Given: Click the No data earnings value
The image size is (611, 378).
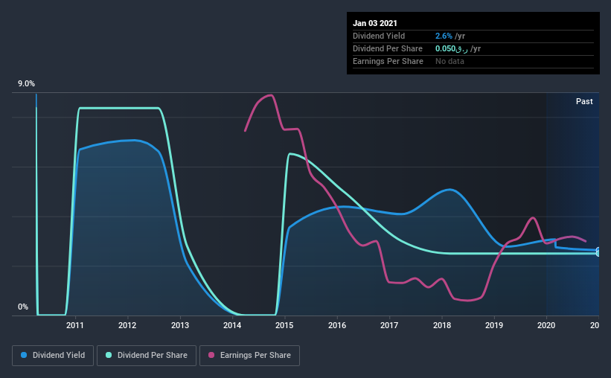Looking at the screenshot, I should click(450, 61).
